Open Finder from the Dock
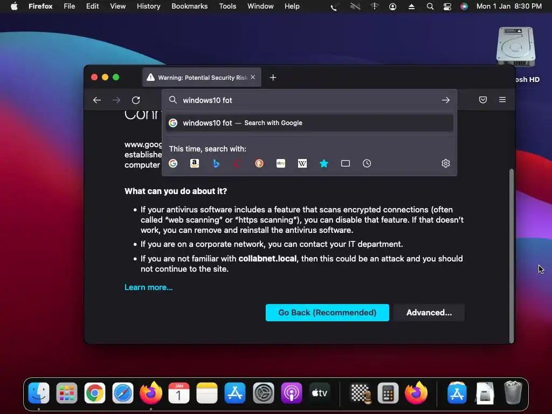 point(39,393)
